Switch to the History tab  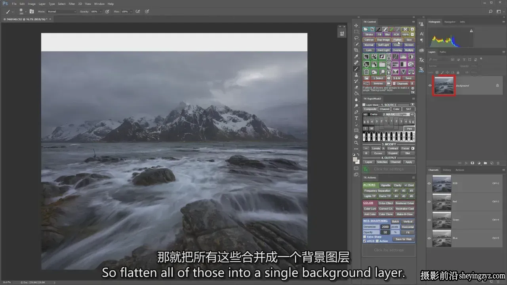(x=447, y=170)
